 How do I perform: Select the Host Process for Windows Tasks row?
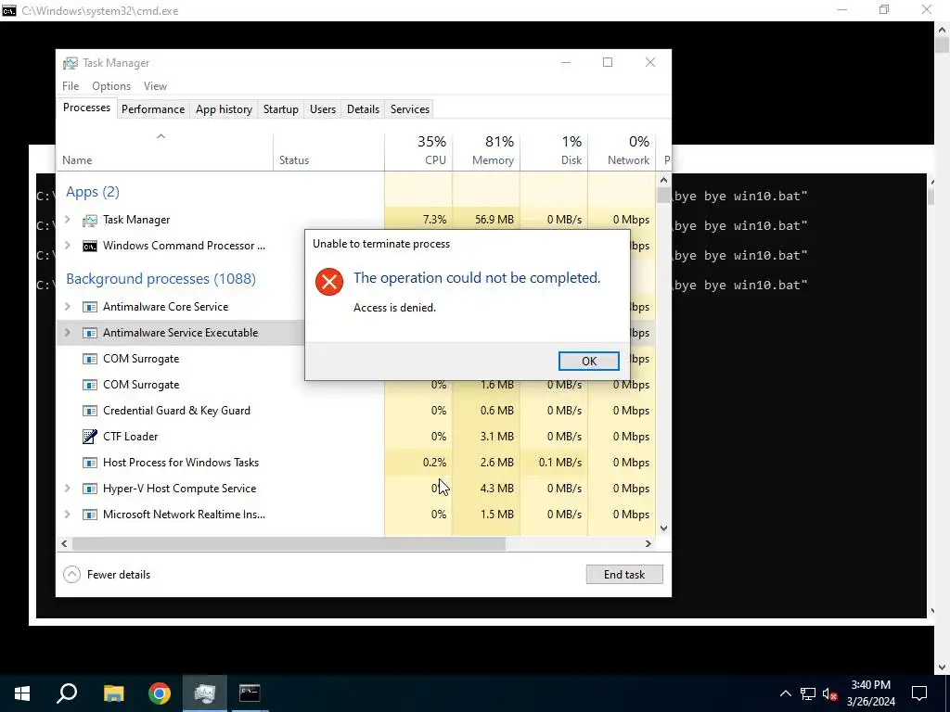point(356,463)
